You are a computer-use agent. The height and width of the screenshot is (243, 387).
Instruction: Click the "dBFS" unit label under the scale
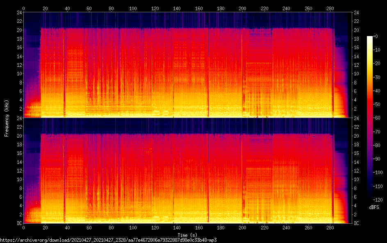point(374,207)
